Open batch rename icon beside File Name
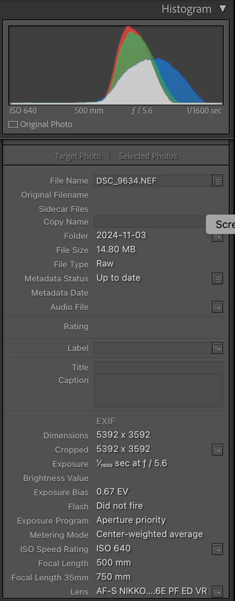Viewport: 235px width, 601px height. pos(217,181)
